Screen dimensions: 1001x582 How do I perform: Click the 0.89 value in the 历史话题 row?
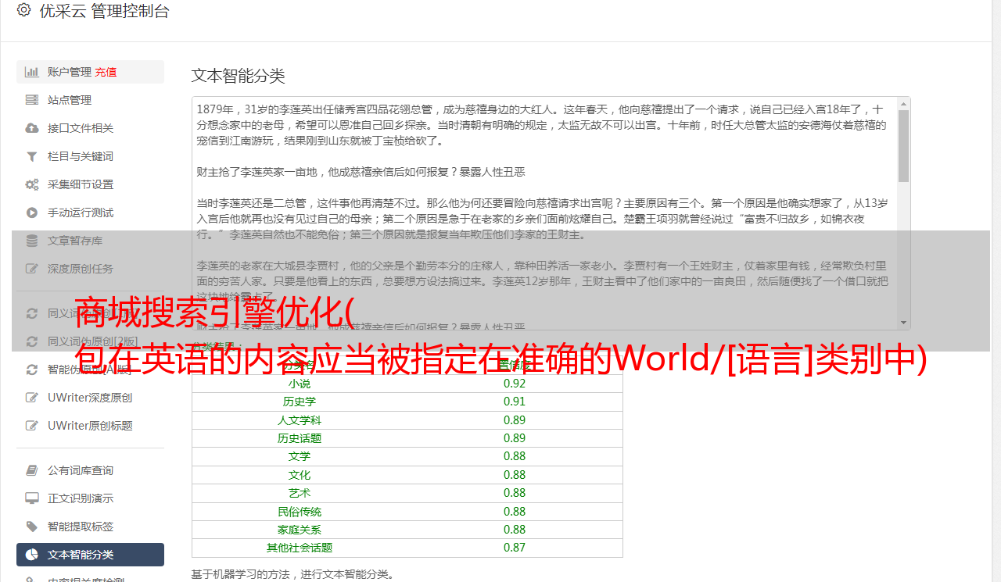[515, 438]
